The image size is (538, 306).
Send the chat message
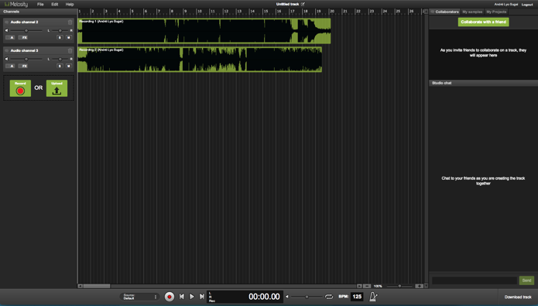click(x=526, y=280)
